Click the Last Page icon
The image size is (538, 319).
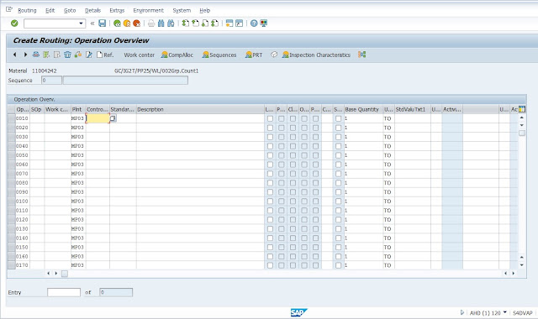pos(215,24)
